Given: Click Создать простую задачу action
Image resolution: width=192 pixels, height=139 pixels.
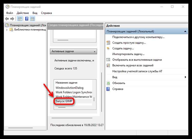Looking at the screenshot, I should click(x=129, y=43).
